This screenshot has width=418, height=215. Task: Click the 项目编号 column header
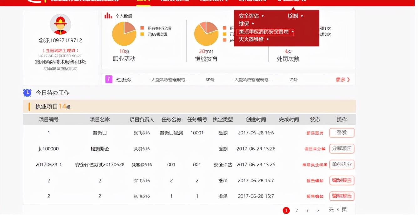point(48,119)
